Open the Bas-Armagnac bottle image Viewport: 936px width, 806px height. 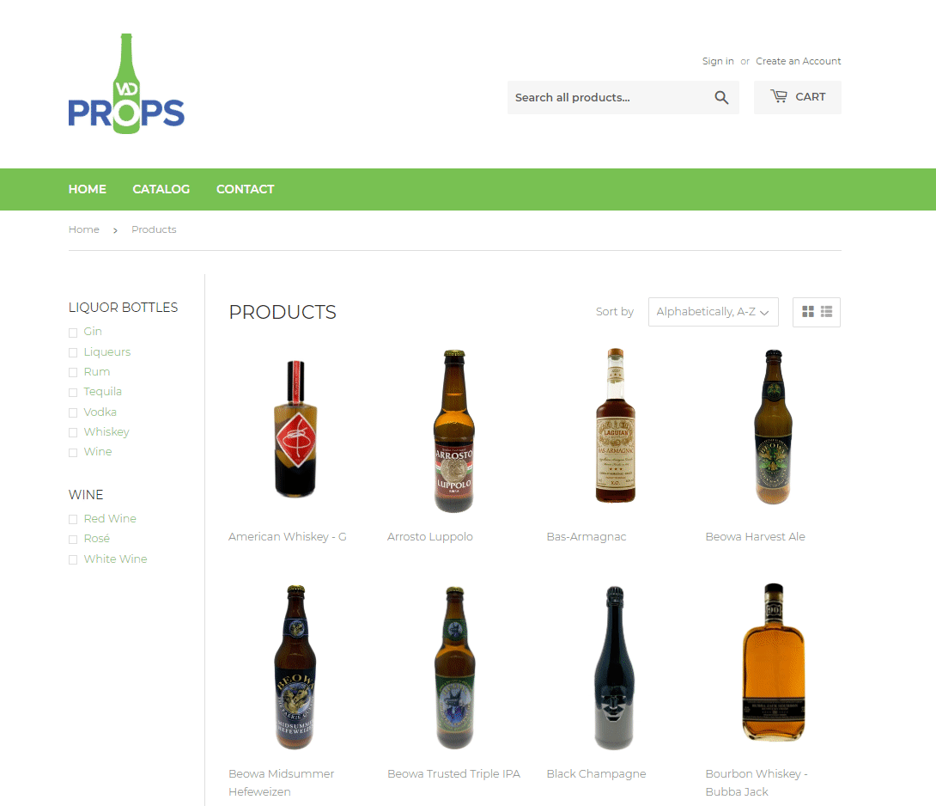click(x=614, y=427)
